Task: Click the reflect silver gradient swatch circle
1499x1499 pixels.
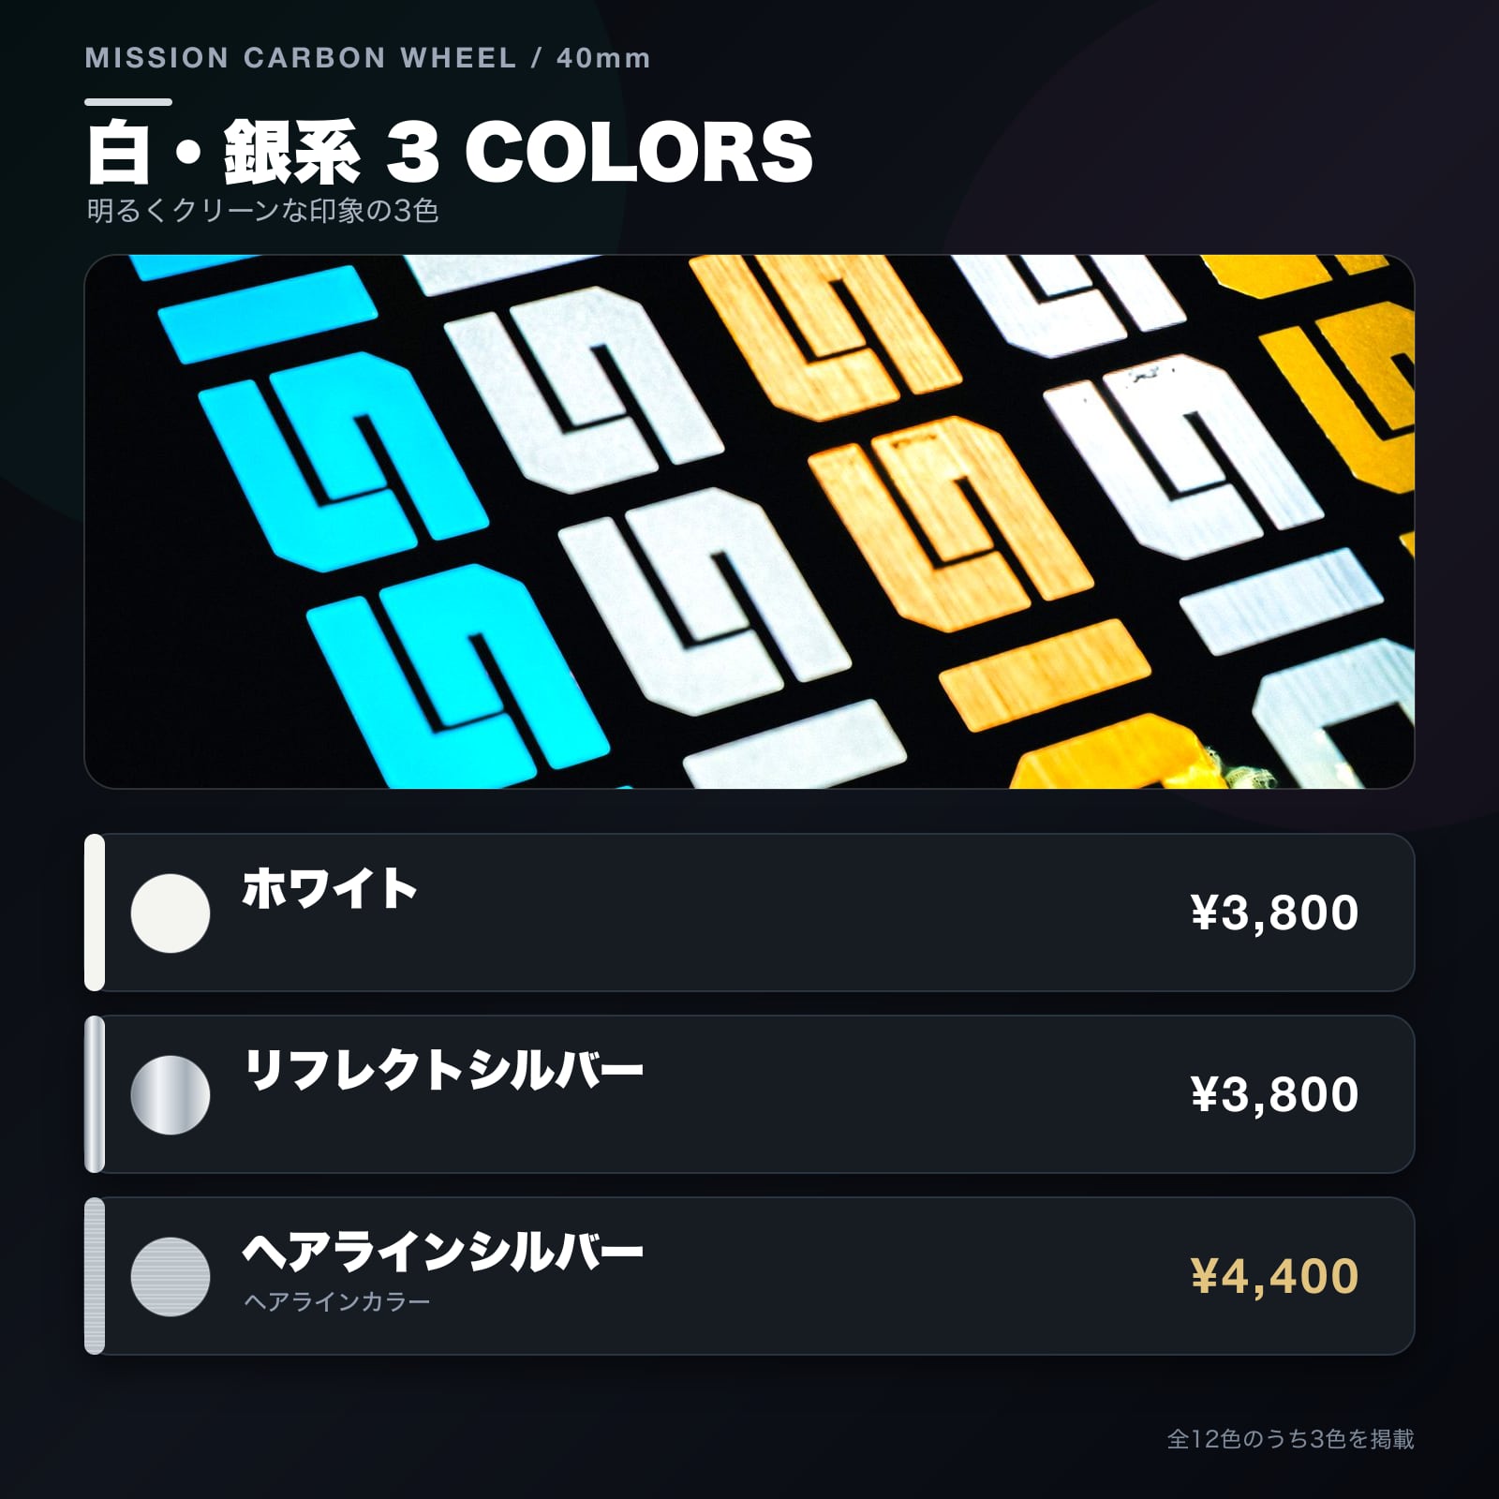Action: [171, 1095]
